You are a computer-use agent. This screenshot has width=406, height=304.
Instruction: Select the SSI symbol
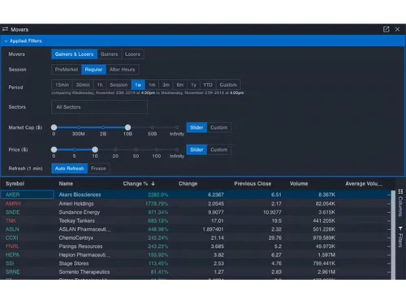10,263
